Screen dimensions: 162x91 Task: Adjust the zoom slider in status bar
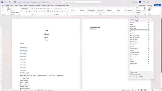[153, 90]
